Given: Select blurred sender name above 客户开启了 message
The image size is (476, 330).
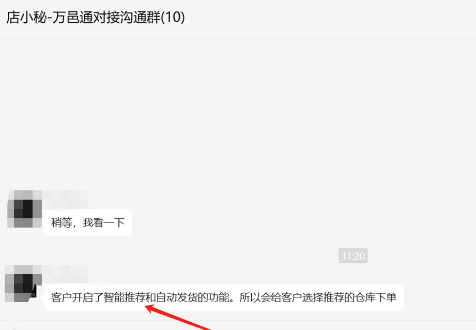Looking at the screenshot, I should [x=65, y=274].
